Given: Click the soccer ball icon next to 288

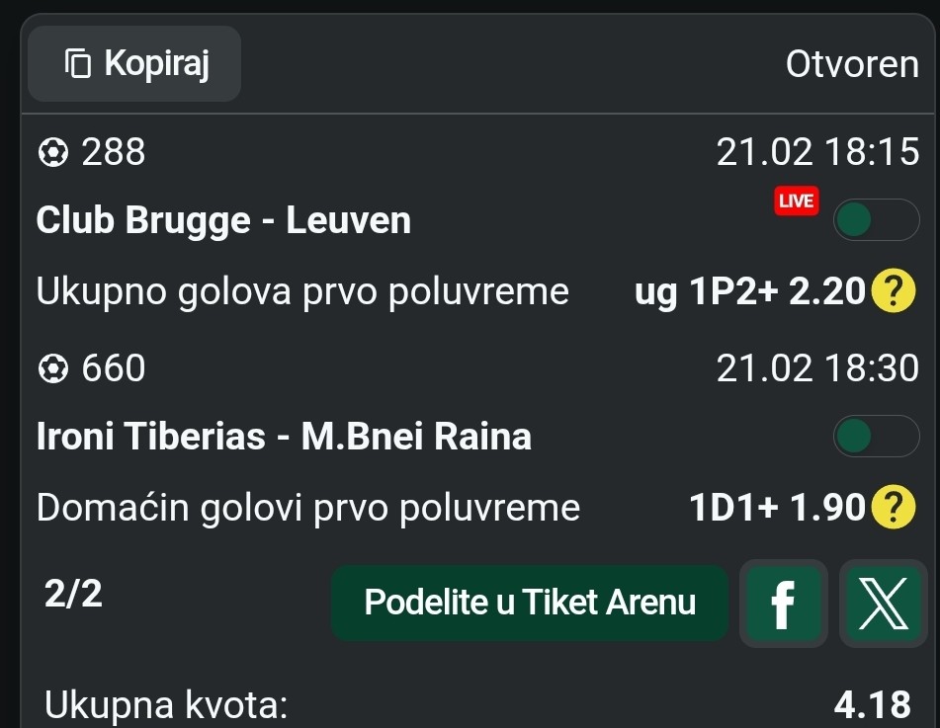Looking at the screenshot, I should [x=52, y=153].
